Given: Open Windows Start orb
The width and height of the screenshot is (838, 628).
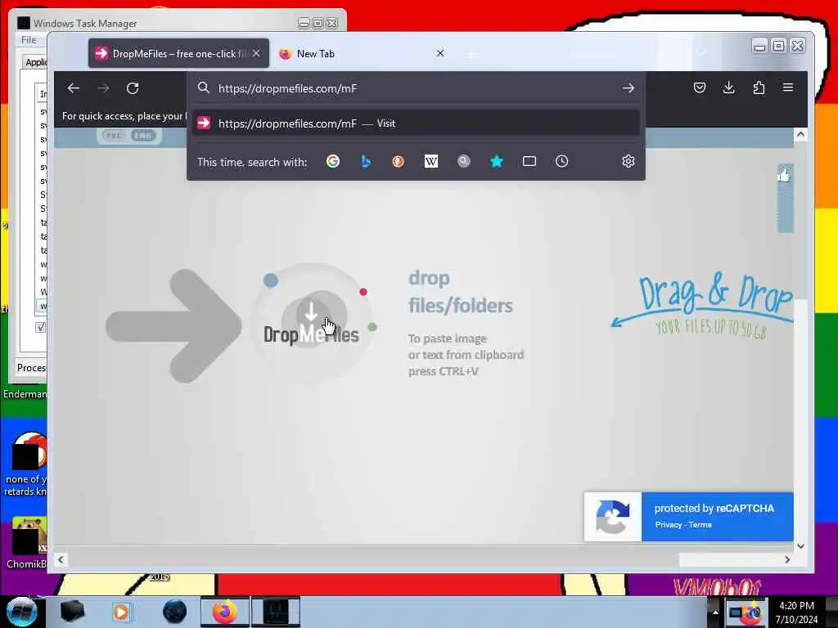Looking at the screenshot, I should click(22, 612).
